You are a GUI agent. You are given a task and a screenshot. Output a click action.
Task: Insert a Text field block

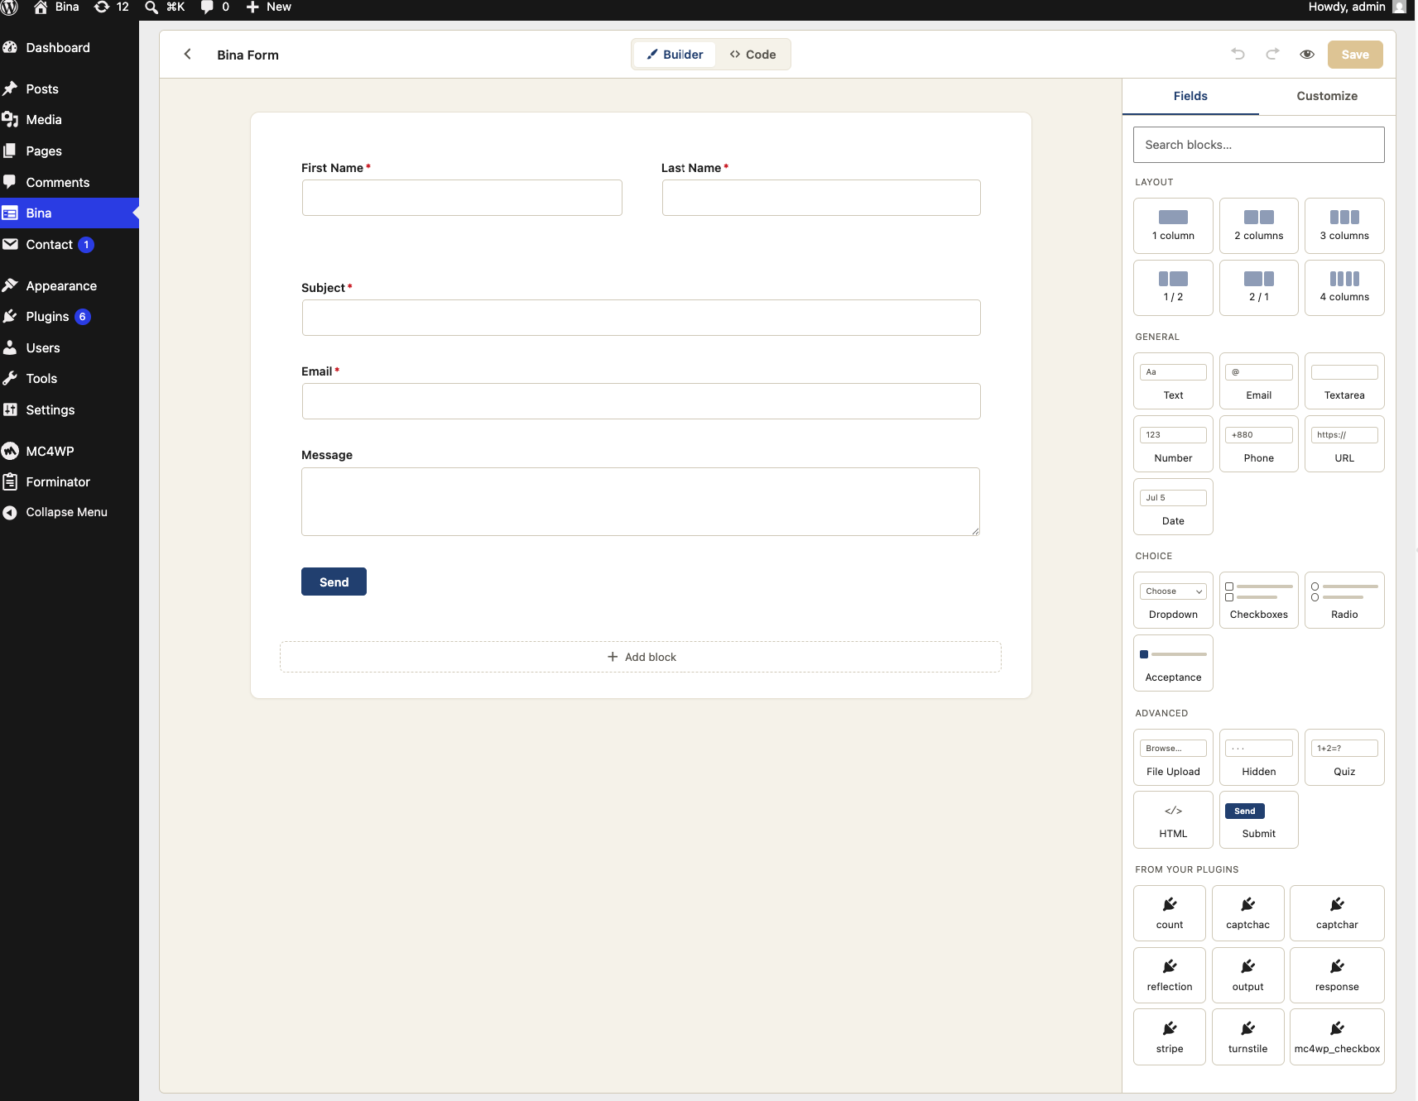click(x=1173, y=381)
